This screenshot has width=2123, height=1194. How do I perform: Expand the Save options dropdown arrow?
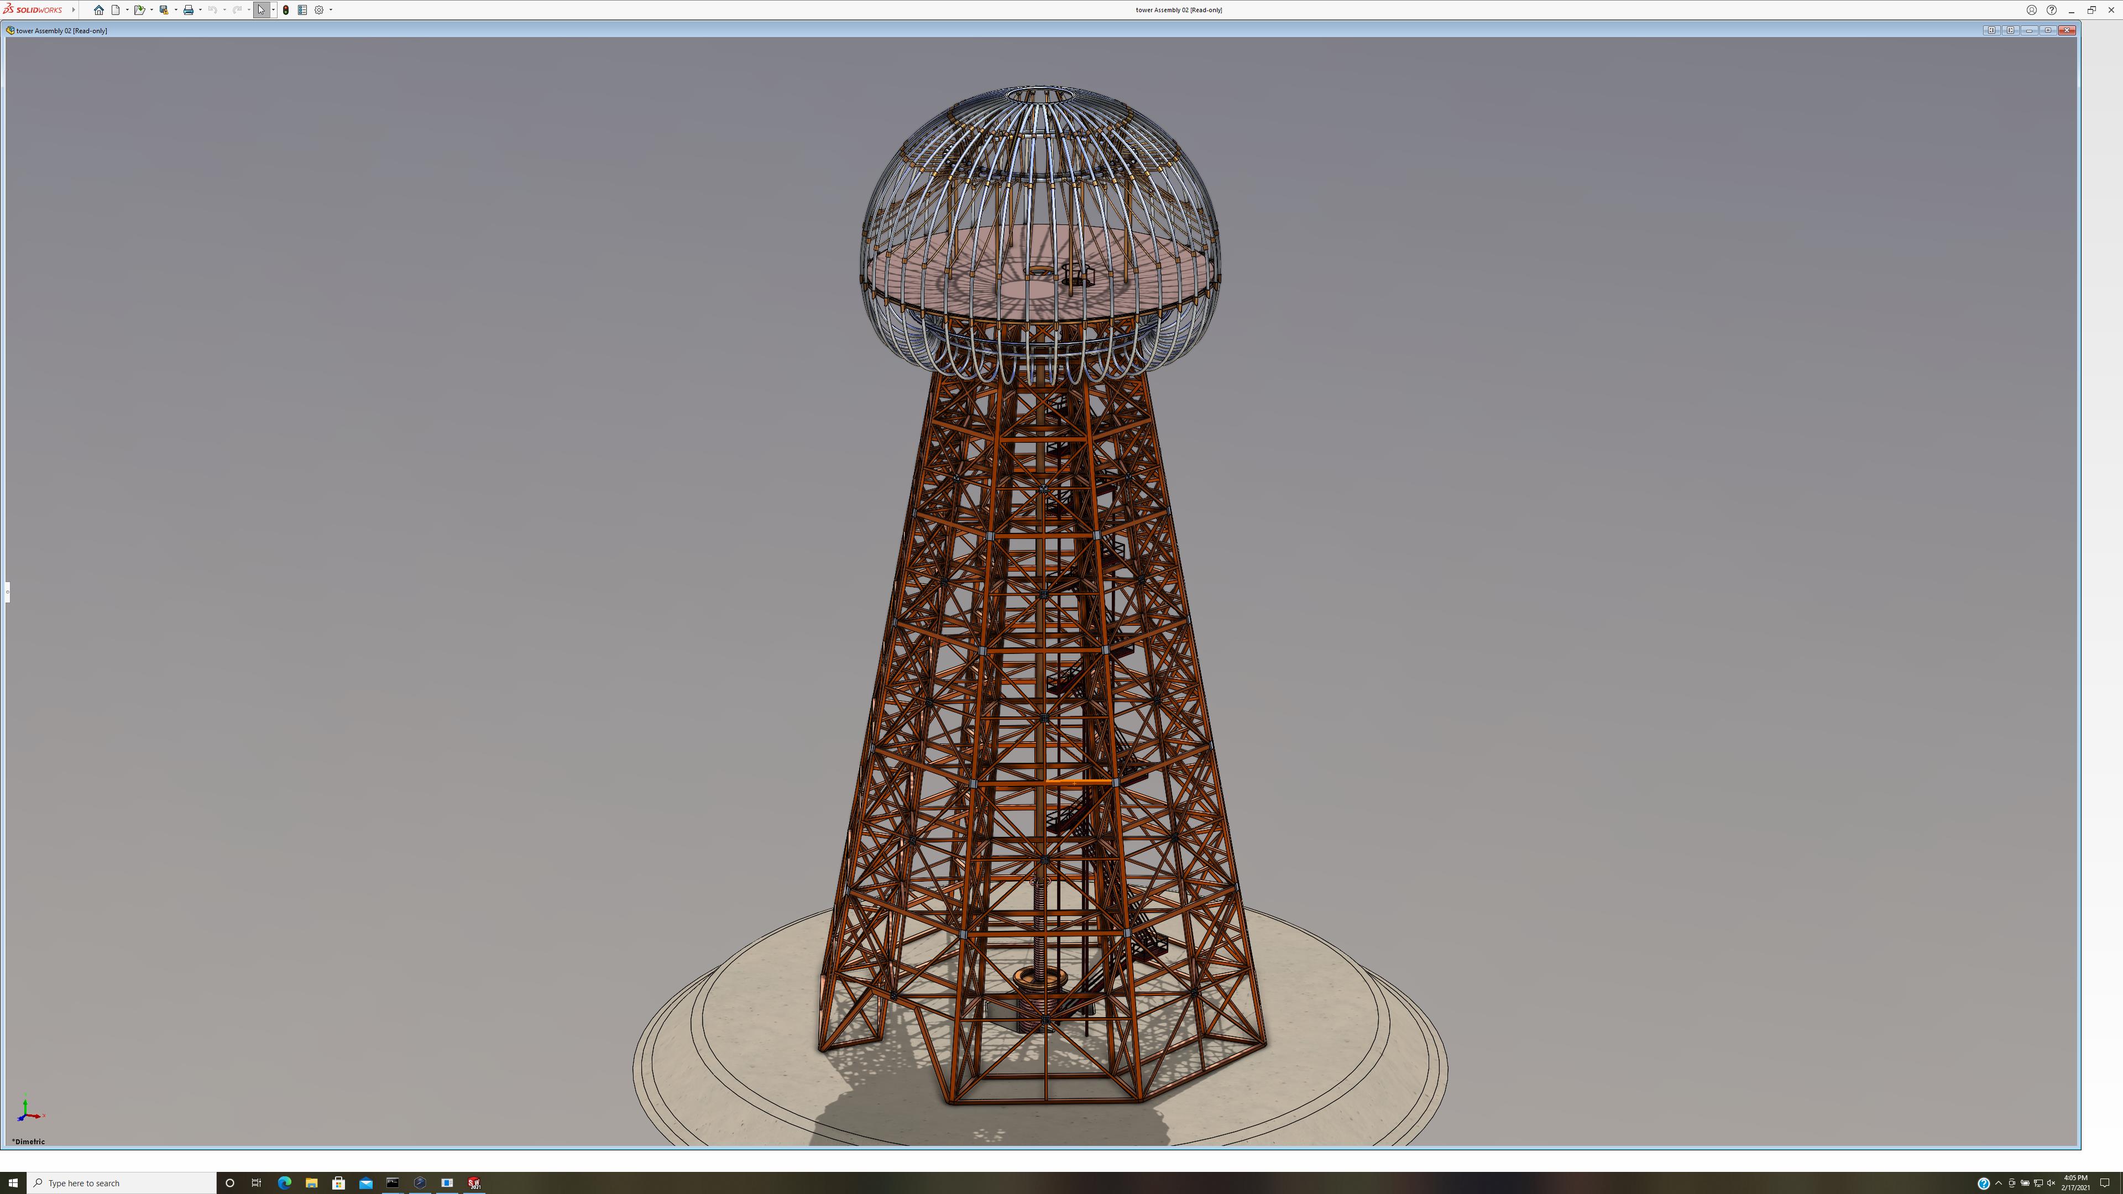point(176,10)
